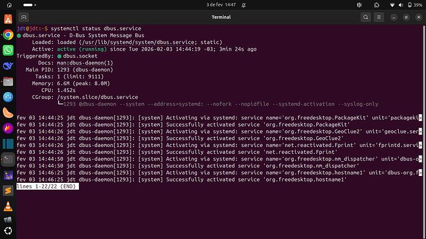Screen dimensions: 426x239
Task: Open the gray folders icon in dock
Action: pyautogui.click(x=8, y=219)
